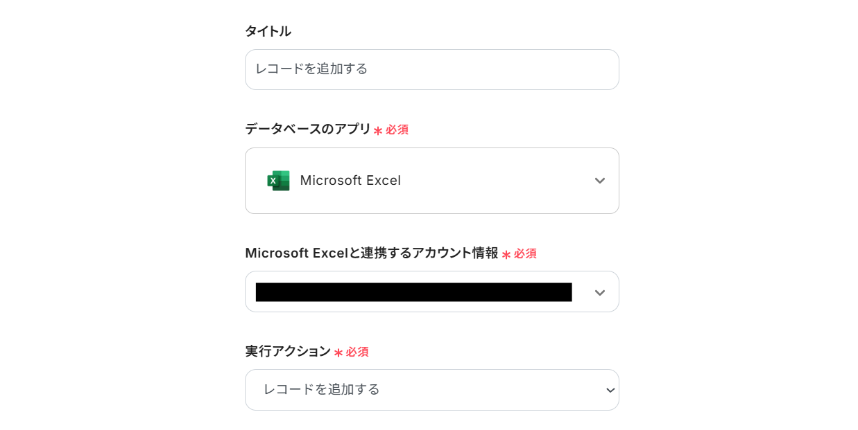The width and height of the screenshot is (858, 430).
Task: Open the レコードを追加する action select box
Action: pos(431,390)
